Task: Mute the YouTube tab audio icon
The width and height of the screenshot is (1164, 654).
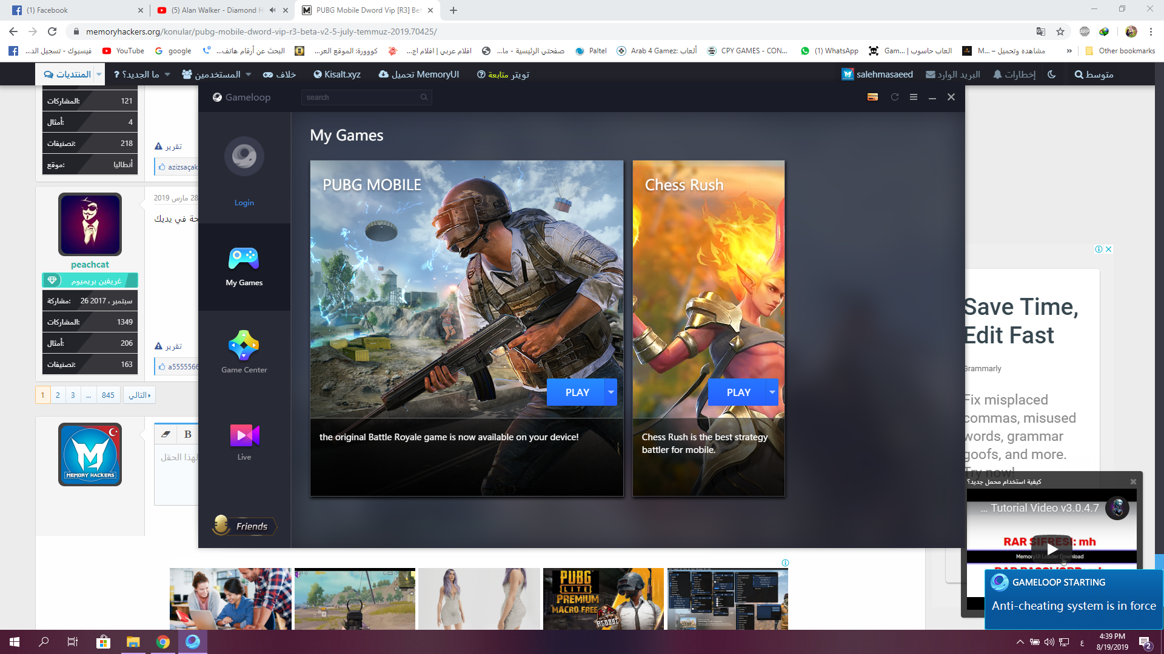Action: (273, 10)
